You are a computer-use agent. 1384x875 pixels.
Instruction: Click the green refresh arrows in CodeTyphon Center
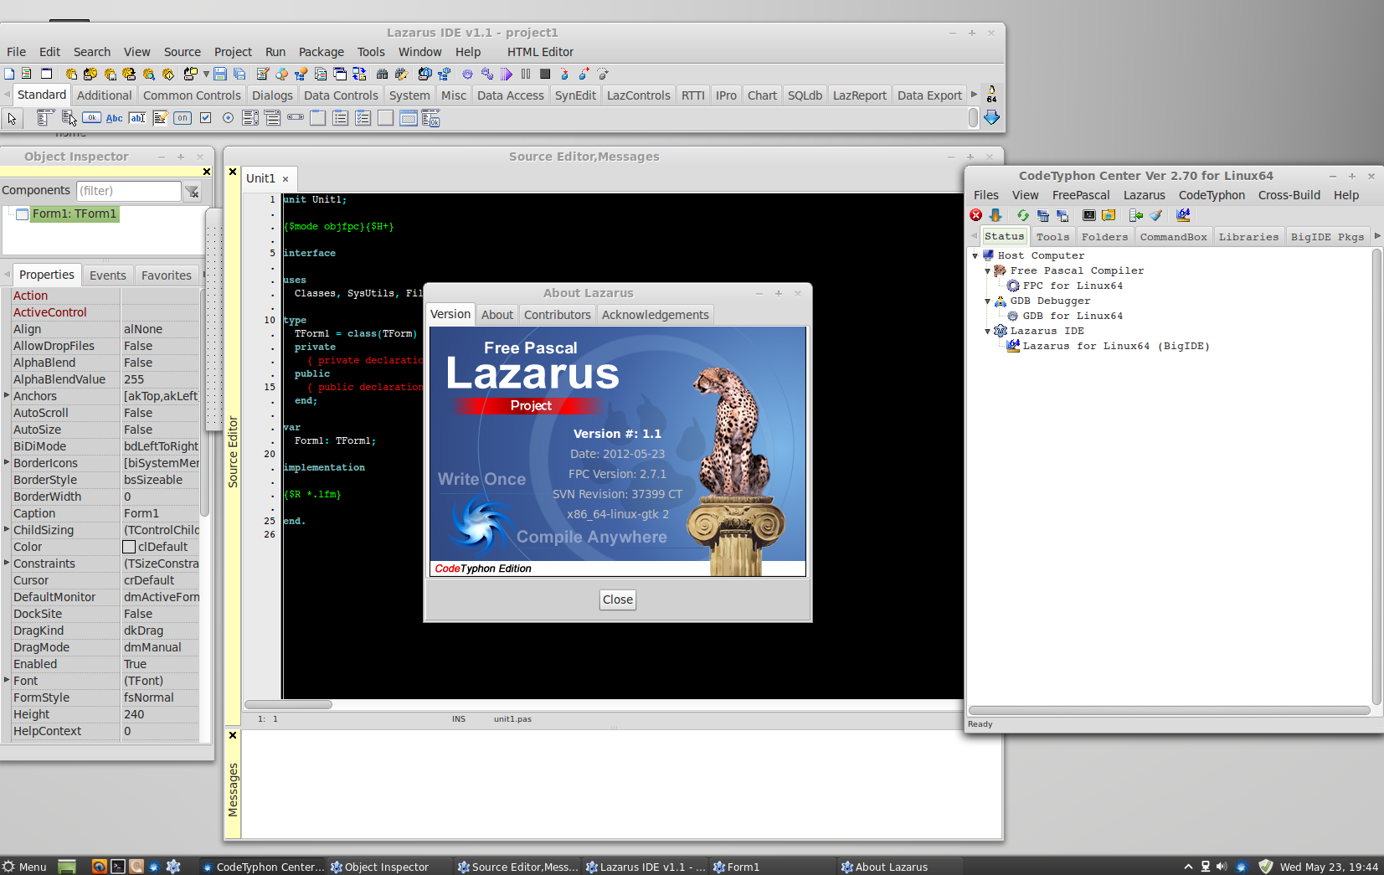[x=1022, y=215]
